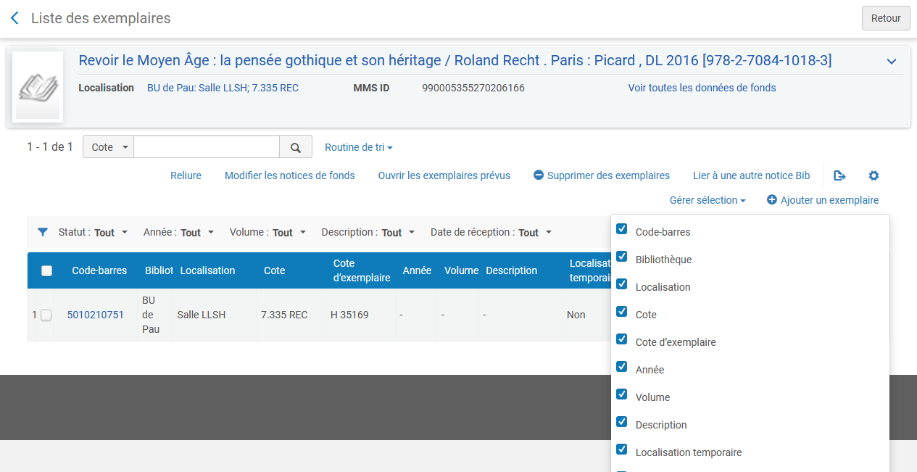The image size is (917, 472).
Task: Open the Routine de tri dropdown
Action: coord(358,147)
